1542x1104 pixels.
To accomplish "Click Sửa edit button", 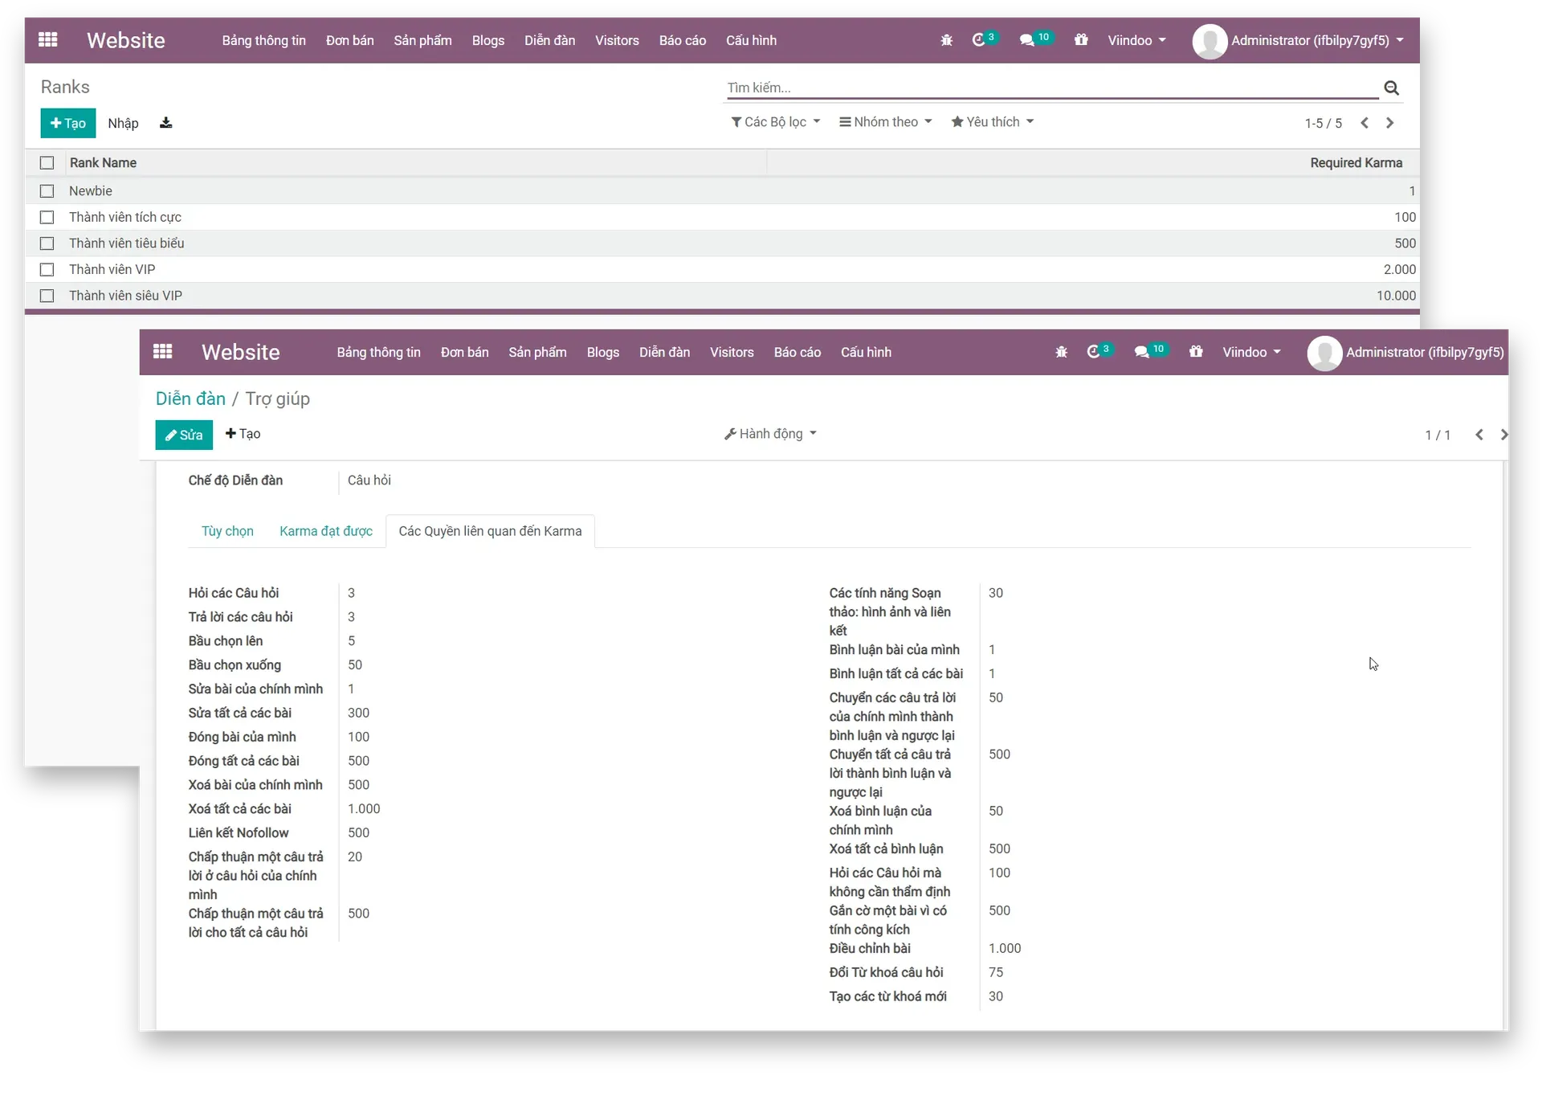I will (x=184, y=435).
